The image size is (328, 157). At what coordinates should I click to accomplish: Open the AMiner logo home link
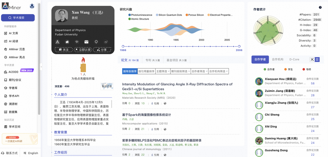[x=11, y=7]
